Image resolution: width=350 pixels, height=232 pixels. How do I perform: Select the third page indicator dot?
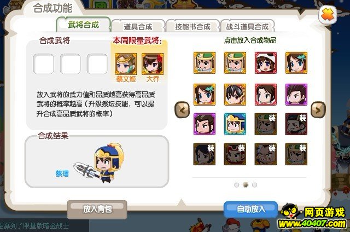[254, 185]
